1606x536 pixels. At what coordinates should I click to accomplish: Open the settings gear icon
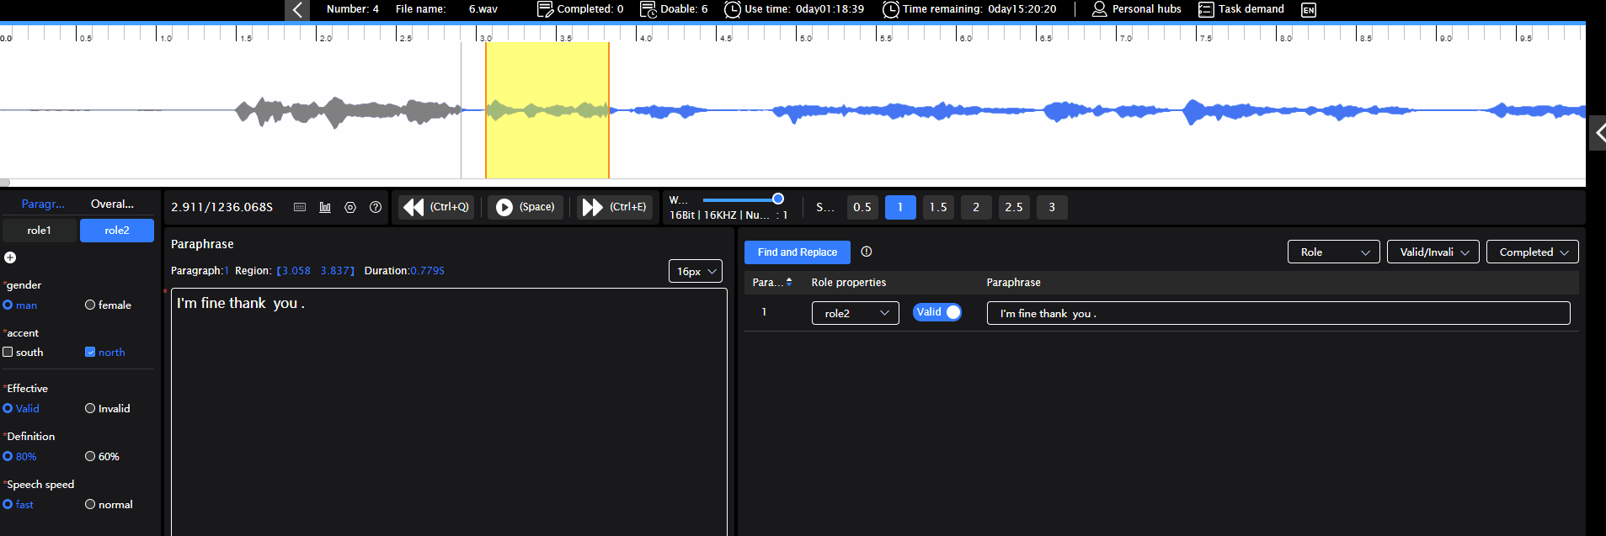[x=350, y=207]
